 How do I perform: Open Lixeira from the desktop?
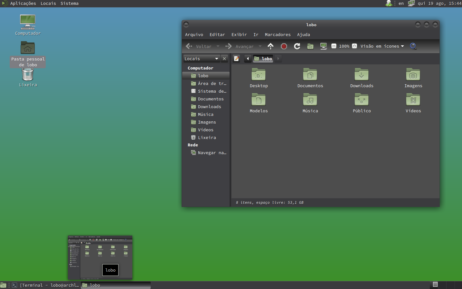(28, 76)
